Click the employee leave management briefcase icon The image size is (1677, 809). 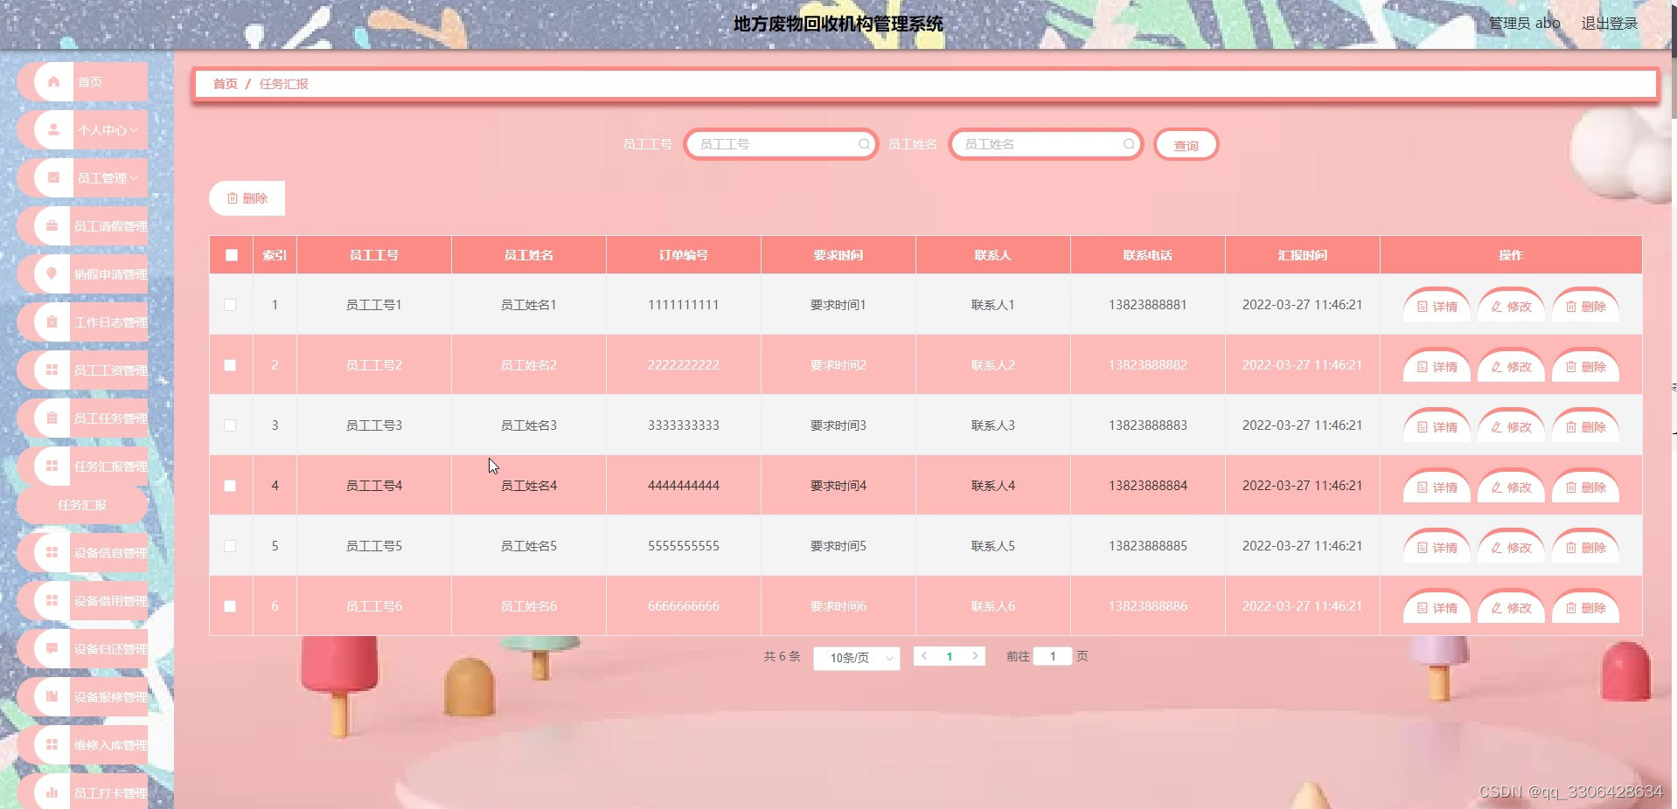pos(52,226)
